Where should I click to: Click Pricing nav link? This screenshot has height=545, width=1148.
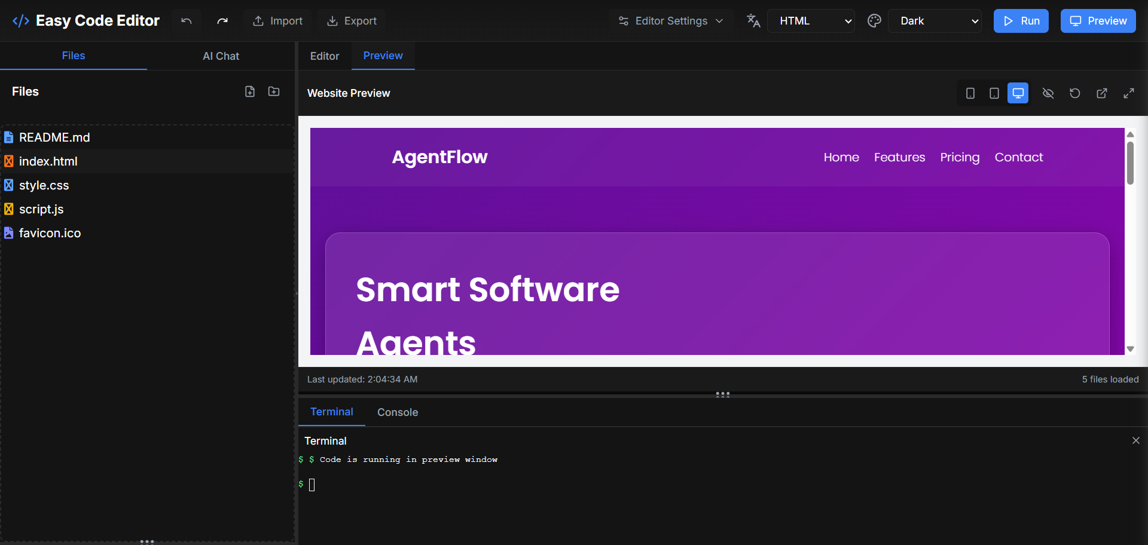(960, 158)
